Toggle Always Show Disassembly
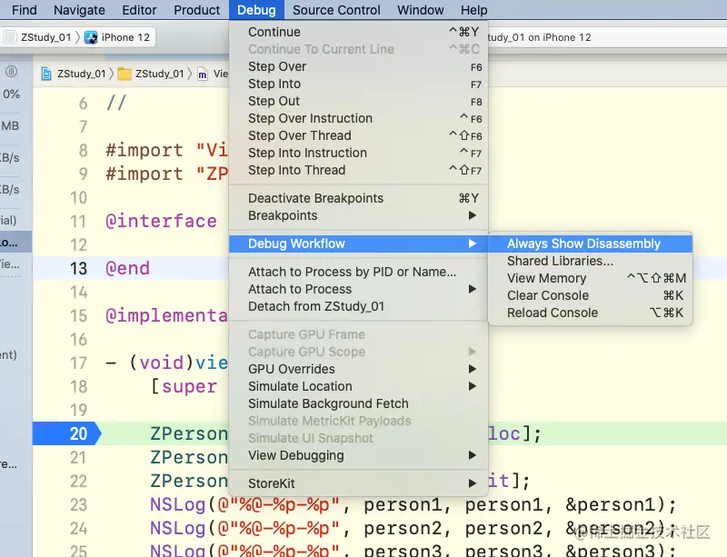 tap(590, 244)
